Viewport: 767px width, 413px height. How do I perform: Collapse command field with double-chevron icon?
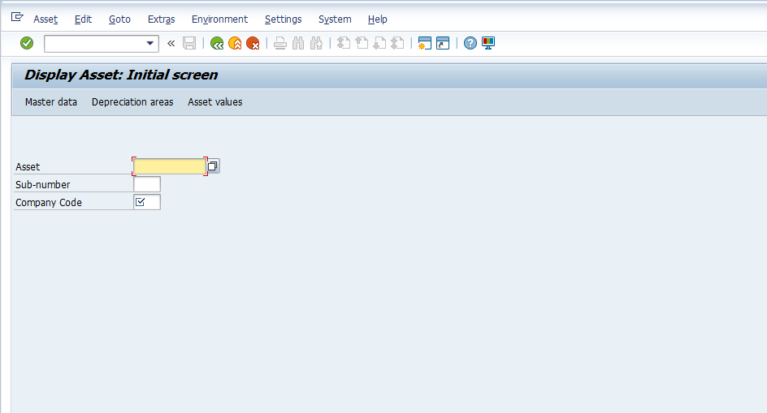click(x=171, y=44)
